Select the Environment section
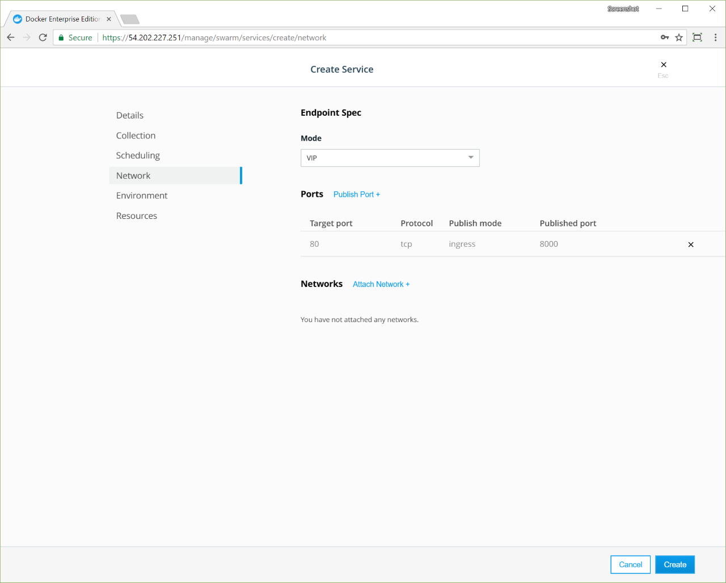This screenshot has height=583, width=726. pyautogui.click(x=142, y=196)
